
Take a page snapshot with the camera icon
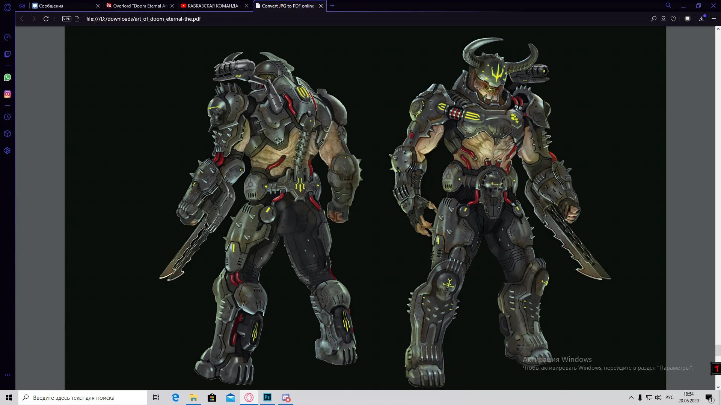(x=664, y=19)
